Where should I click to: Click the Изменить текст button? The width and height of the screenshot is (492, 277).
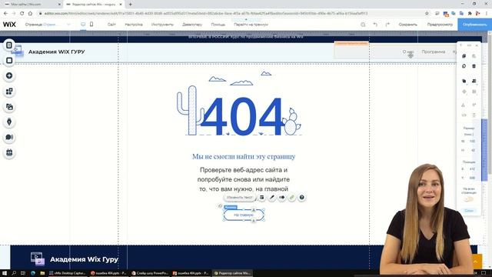pyautogui.click(x=240, y=198)
